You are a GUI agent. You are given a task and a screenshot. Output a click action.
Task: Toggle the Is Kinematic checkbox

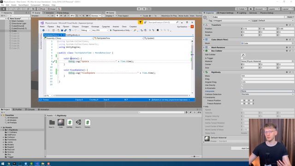242,88
